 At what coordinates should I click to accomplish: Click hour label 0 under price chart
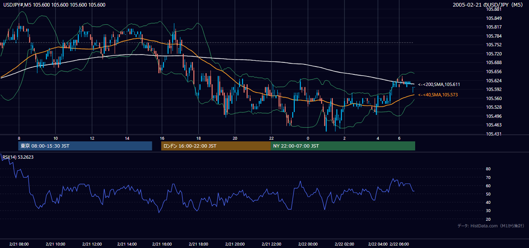pyautogui.click(x=308, y=138)
